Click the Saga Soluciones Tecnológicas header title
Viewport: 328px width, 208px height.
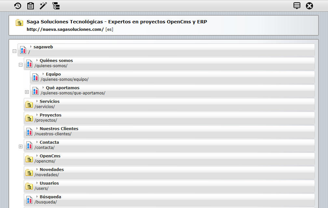pos(117,22)
